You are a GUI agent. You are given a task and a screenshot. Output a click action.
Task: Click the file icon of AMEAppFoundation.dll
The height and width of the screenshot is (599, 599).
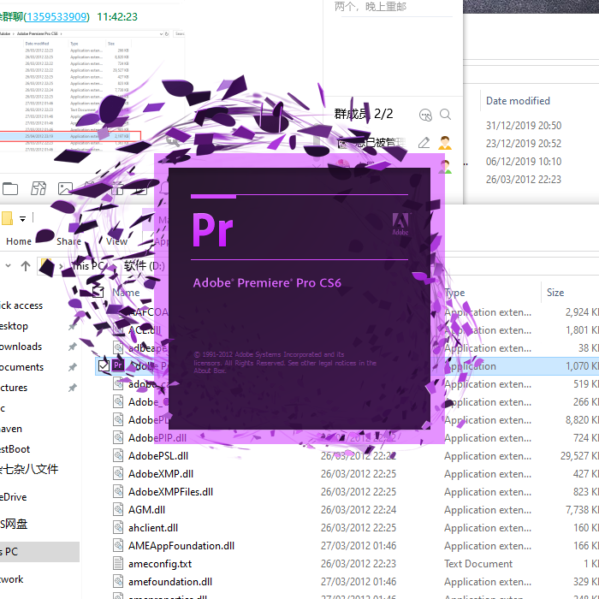click(x=118, y=546)
